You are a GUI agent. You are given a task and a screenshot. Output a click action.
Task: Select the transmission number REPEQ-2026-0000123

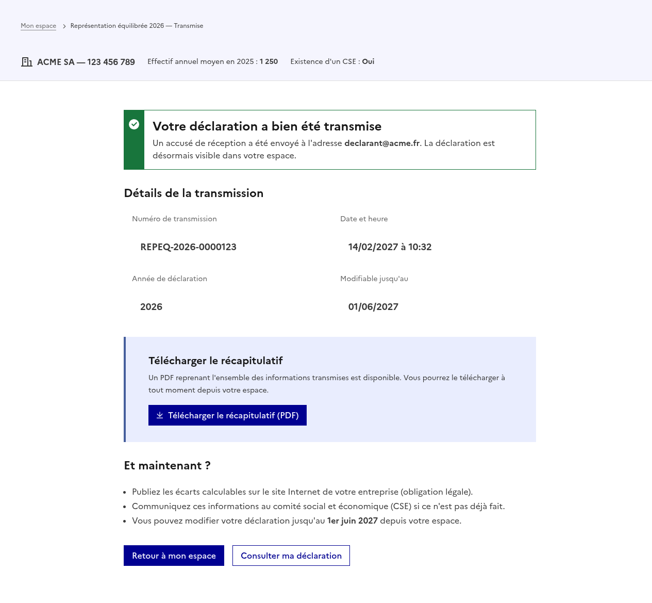click(x=188, y=247)
